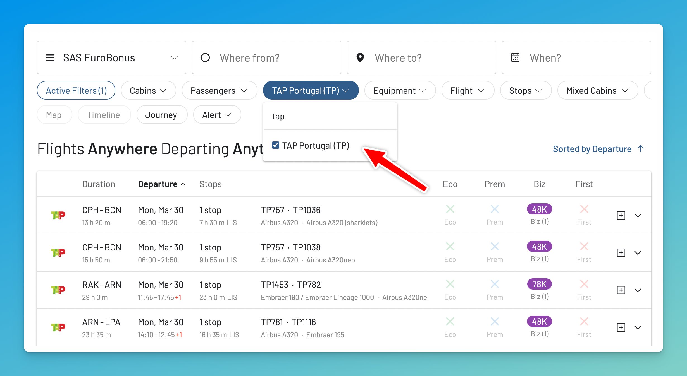Viewport: 687px width, 376px height.
Task: Click the TAP airline logo on ARN-LPA row
Action: point(58,327)
